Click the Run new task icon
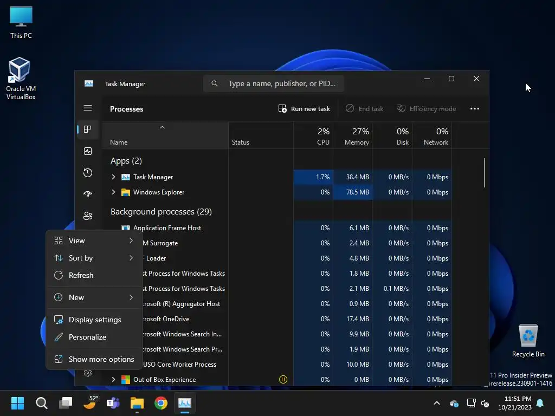Viewport: 555px width, 416px height. coord(282,108)
